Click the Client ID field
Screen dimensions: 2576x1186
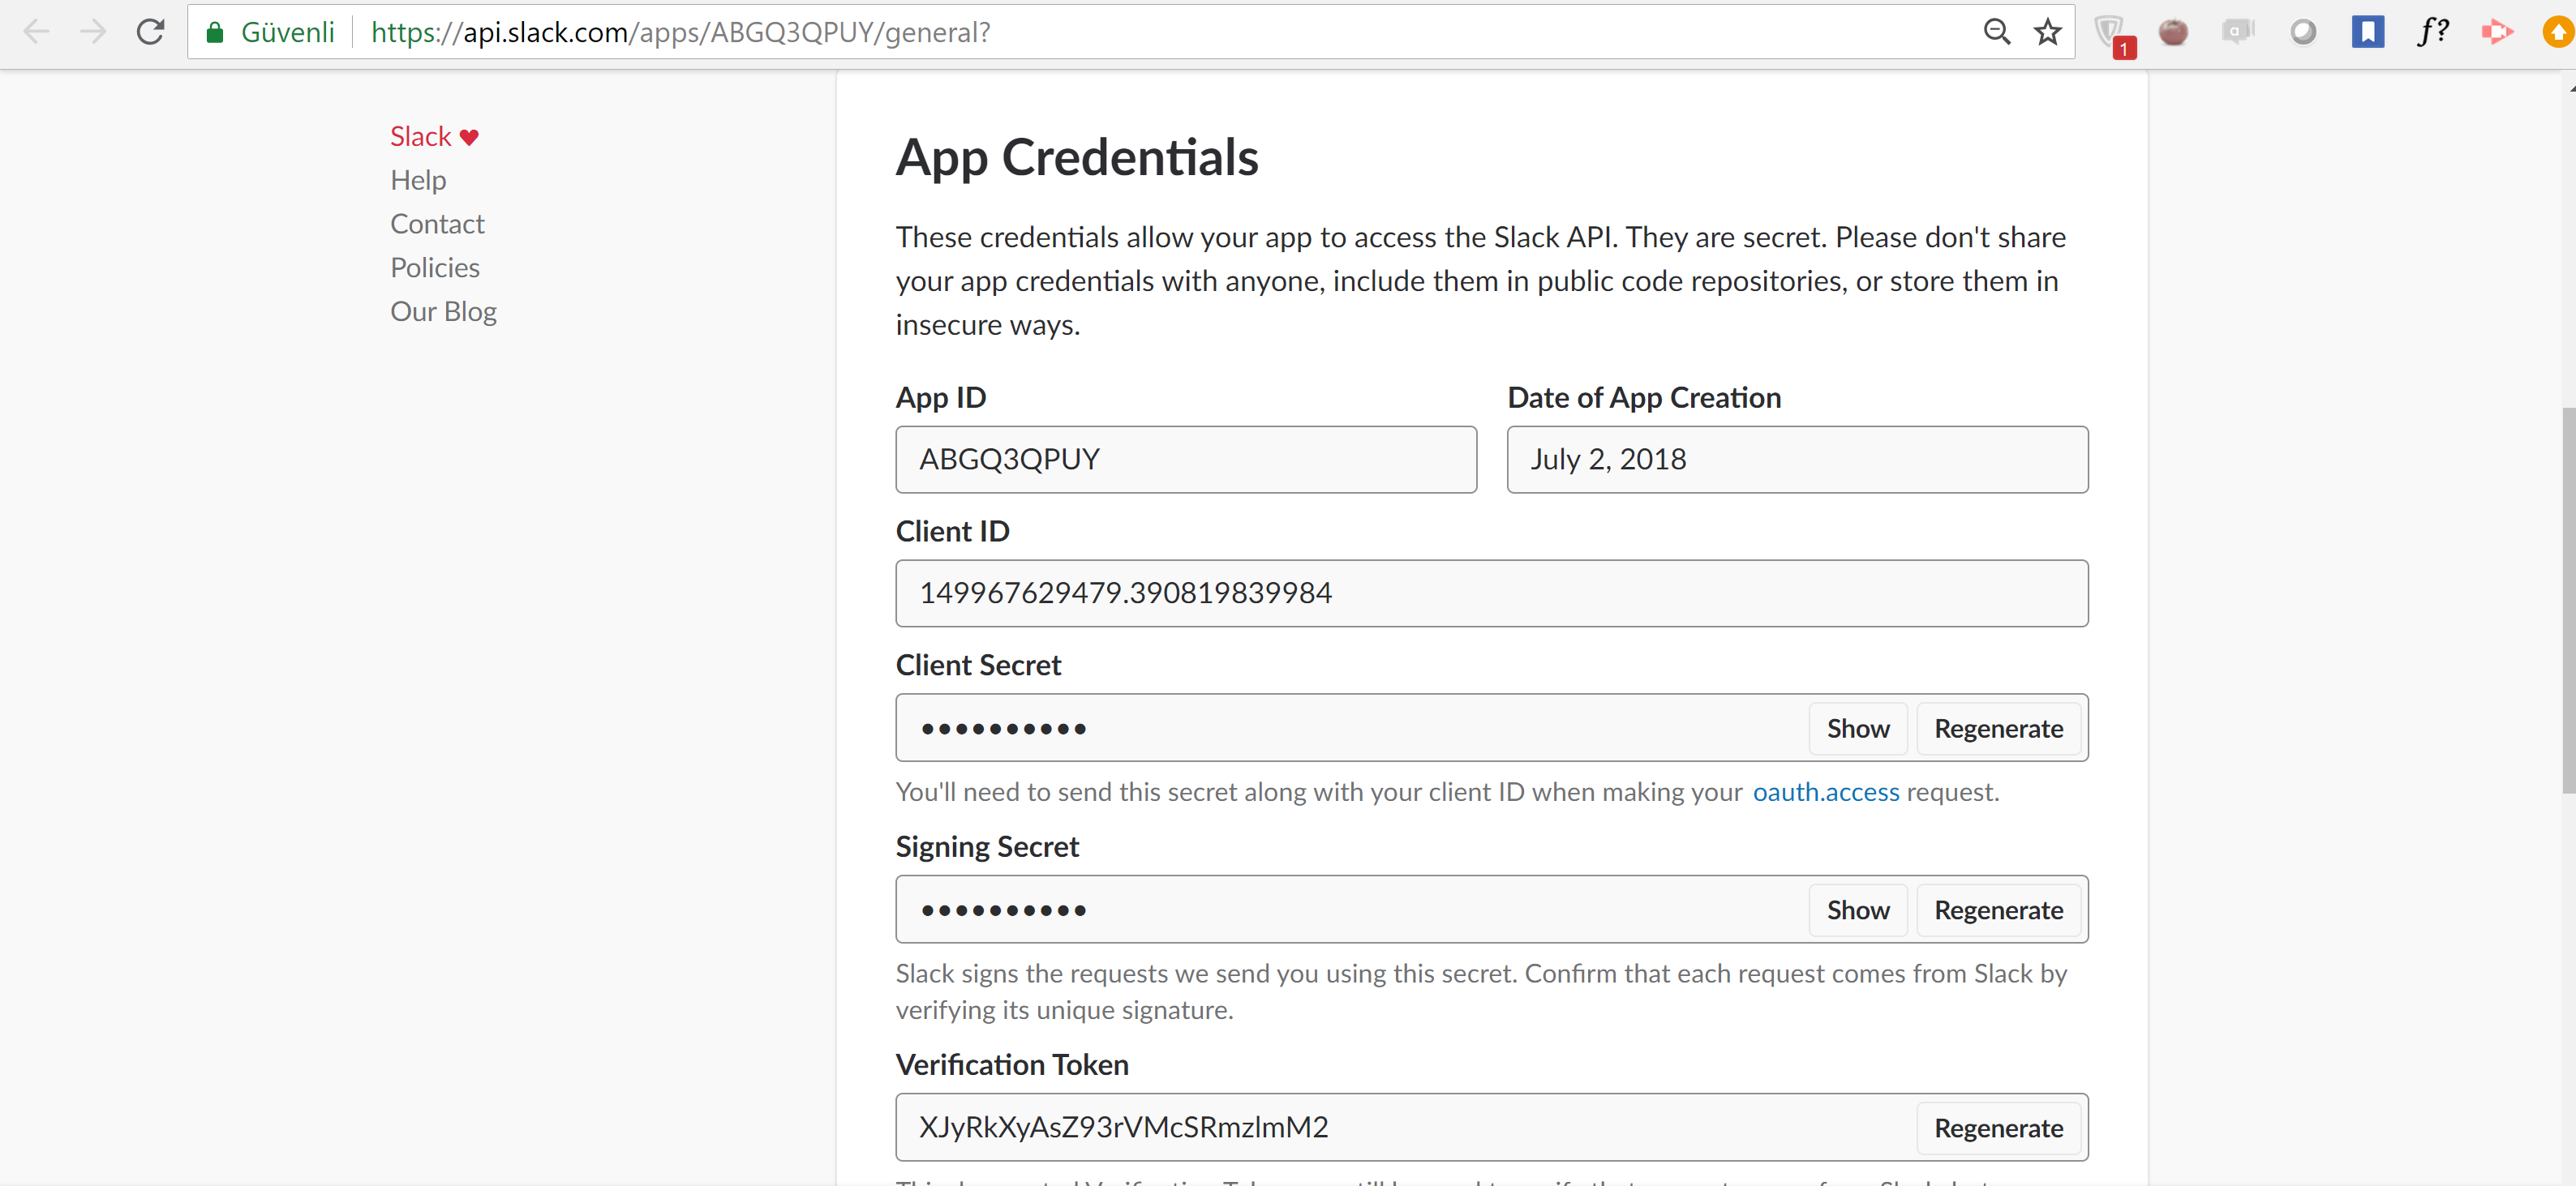tap(1491, 593)
